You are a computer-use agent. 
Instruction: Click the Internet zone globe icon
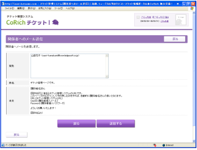point(164,145)
